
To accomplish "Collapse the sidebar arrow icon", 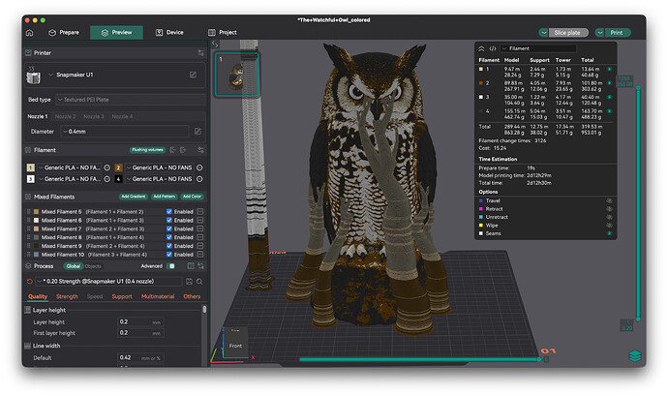I will pyautogui.click(x=215, y=45).
